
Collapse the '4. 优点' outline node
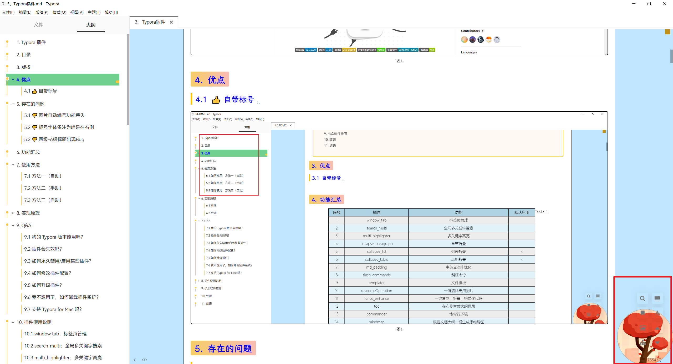(x=13, y=79)
